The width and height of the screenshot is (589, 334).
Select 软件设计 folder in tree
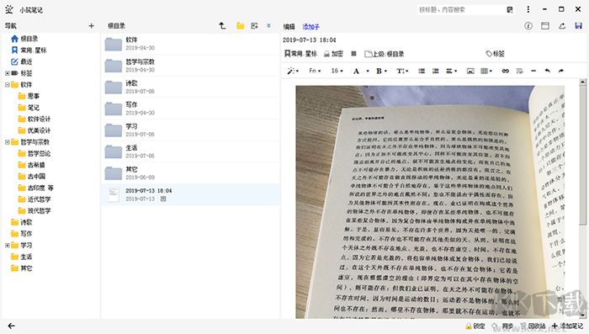click(34, 119)
